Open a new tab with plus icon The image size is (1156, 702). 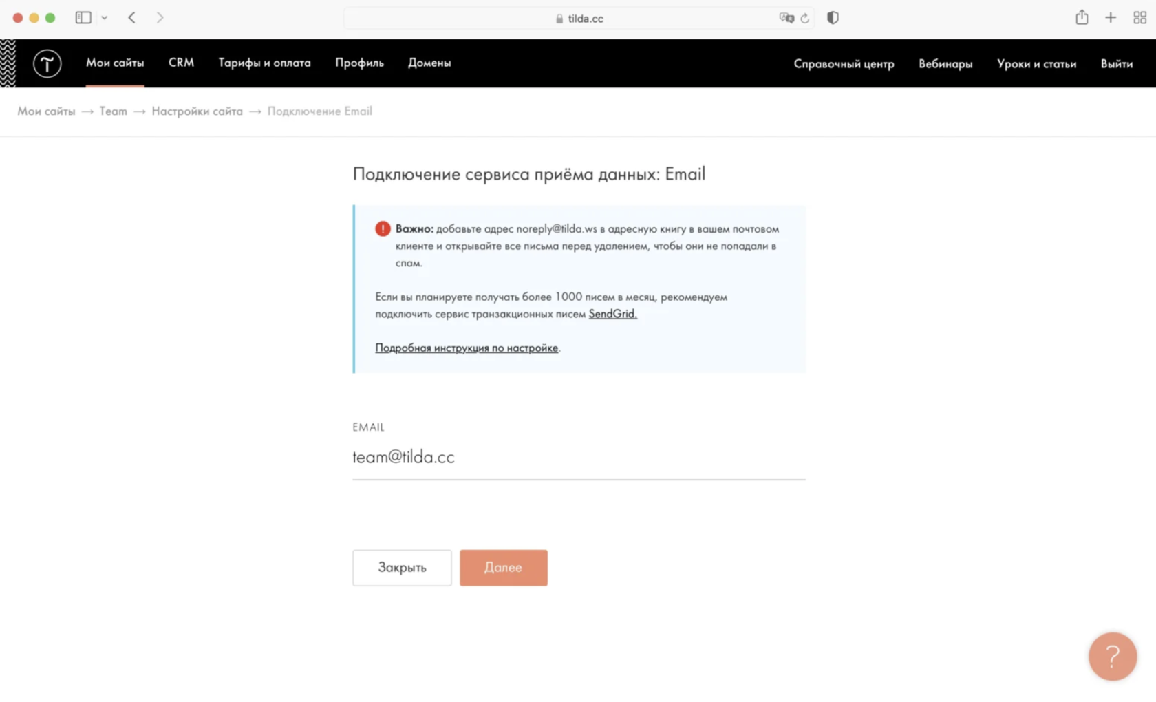(x=1111, y=18)
